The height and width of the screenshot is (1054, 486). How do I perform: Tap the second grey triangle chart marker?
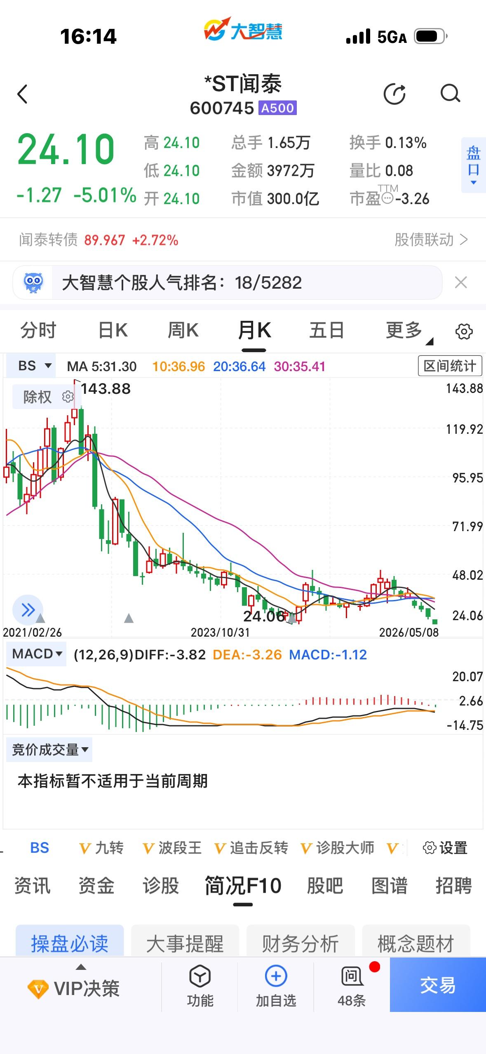pyautogui.click(x=129, y=618)
